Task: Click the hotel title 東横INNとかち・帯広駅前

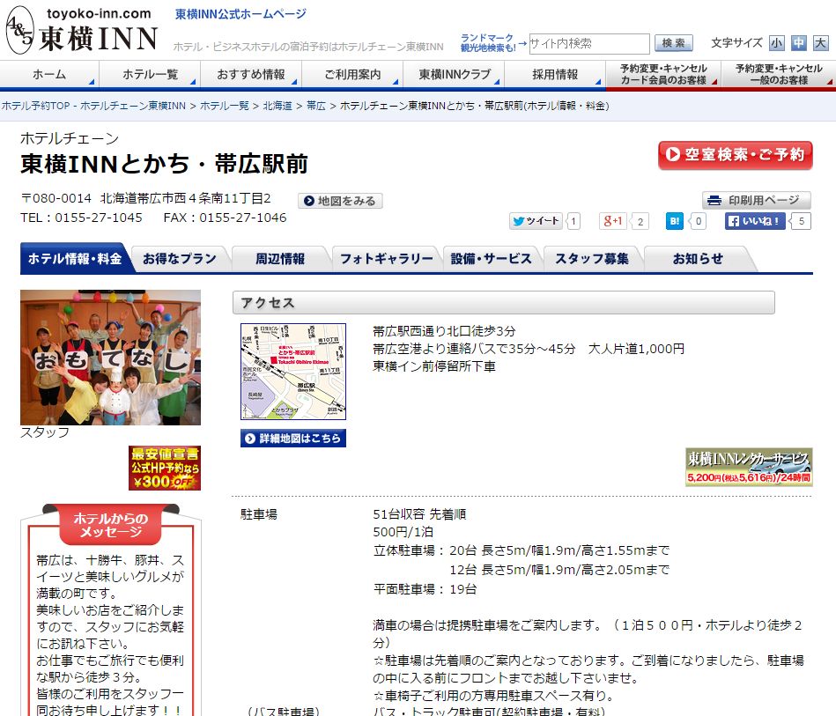Action: click(x=164, y=164)
